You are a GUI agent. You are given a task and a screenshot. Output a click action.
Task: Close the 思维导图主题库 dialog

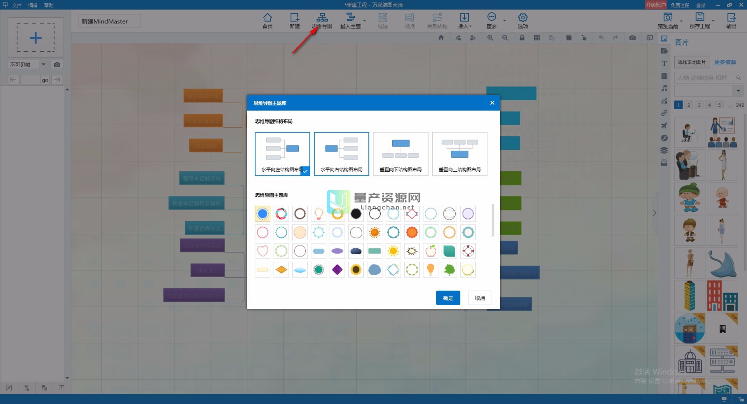pos(492,103)
